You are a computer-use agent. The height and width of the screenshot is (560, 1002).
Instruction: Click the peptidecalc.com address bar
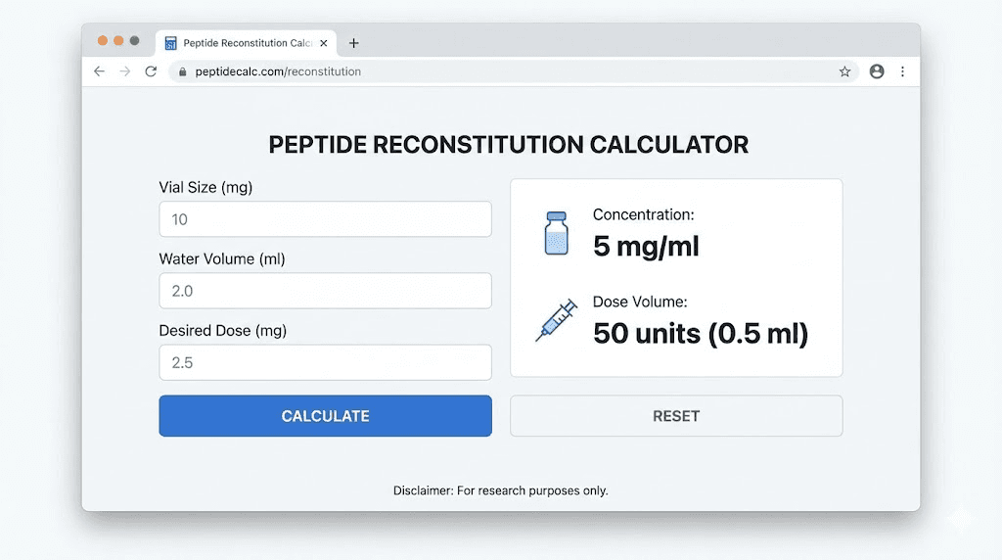[498, 71]
